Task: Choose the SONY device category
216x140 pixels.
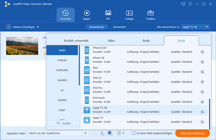Action: pos(62,110)
